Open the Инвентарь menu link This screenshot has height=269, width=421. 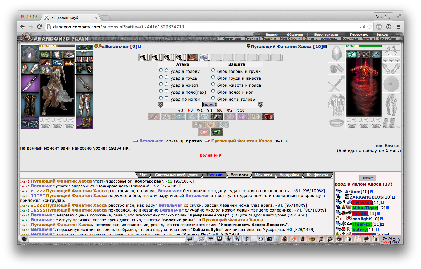tap(232, 38)
